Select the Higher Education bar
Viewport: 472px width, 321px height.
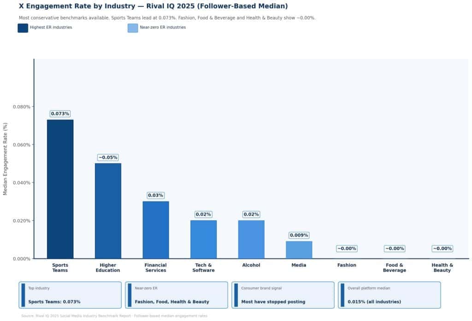click(108, 211)
